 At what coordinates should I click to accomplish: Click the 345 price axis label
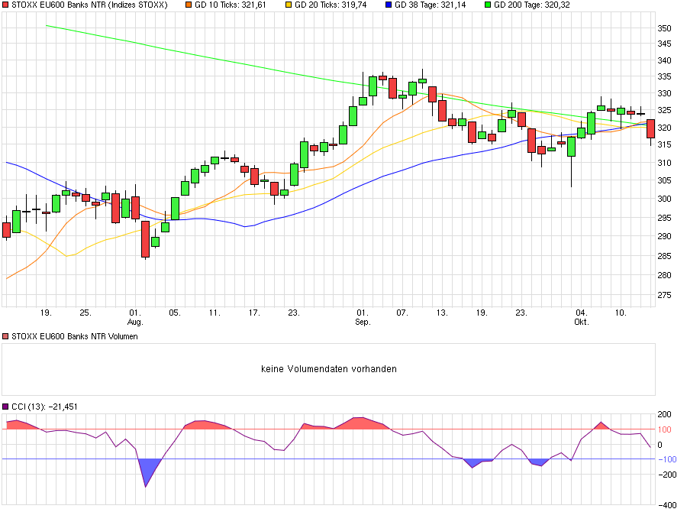(664, 44)
